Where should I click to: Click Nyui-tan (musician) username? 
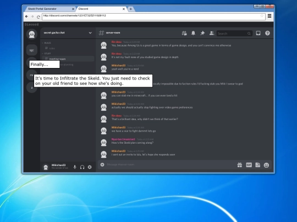point(123,139)
